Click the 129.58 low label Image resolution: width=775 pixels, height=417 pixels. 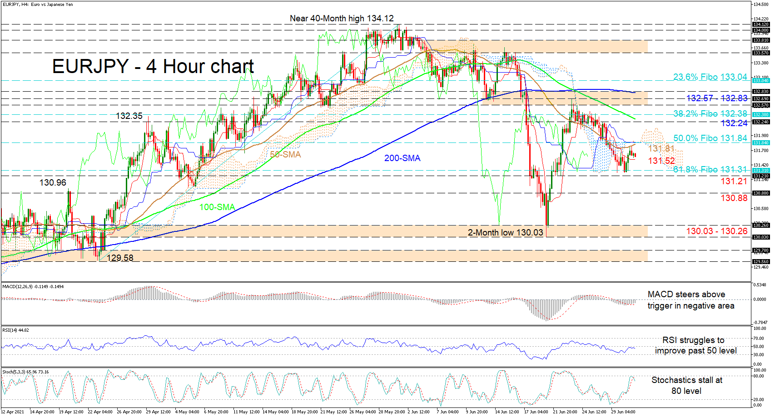(x=120, y=258)
